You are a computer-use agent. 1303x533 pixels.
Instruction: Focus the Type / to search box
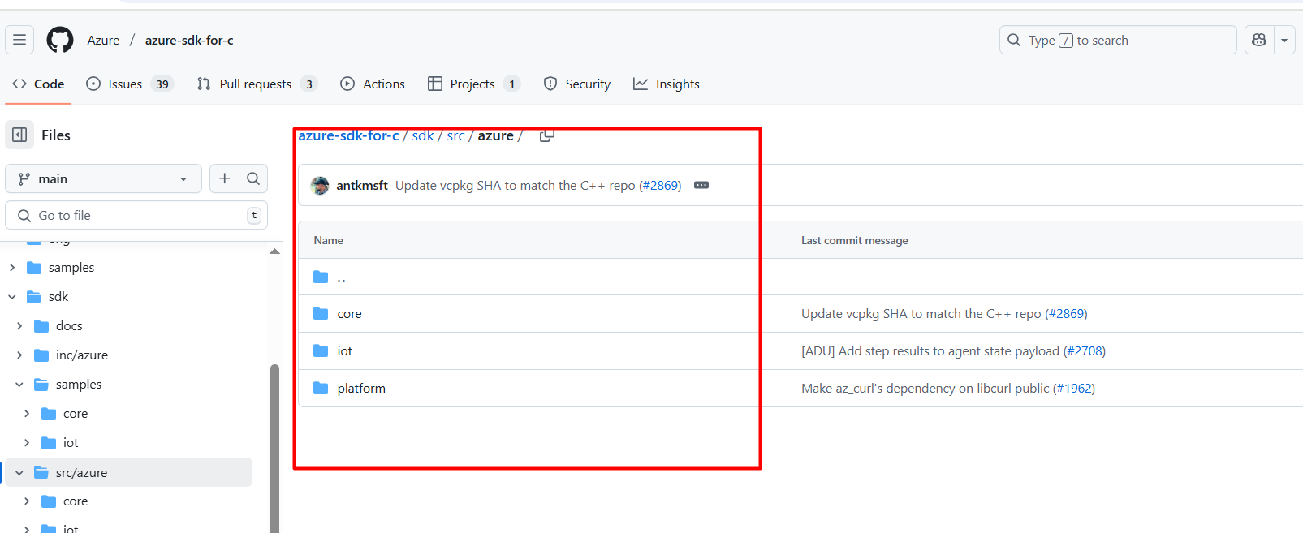(x=1118, y=40)
